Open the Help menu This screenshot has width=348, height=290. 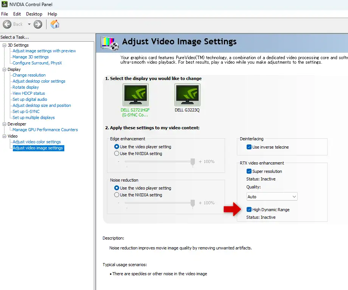coord(52,14)
